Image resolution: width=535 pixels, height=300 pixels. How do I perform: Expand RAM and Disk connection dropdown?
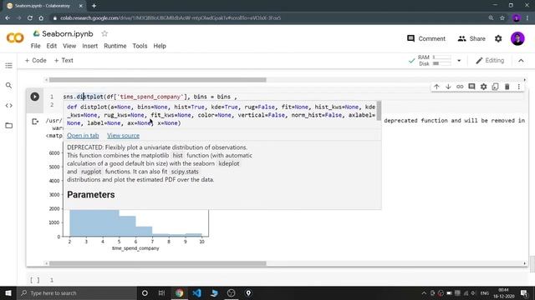pos(459,61)
